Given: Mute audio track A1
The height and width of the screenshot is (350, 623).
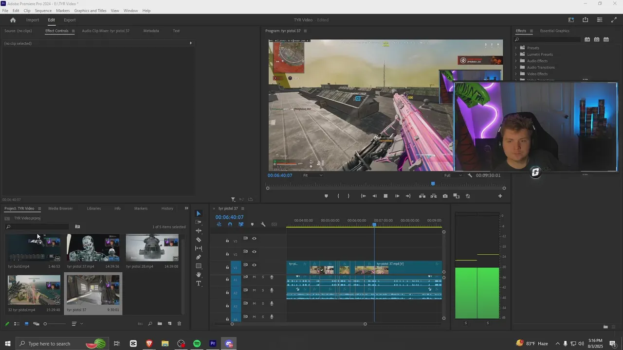Looking at the screenshot, I should [254, 277].
